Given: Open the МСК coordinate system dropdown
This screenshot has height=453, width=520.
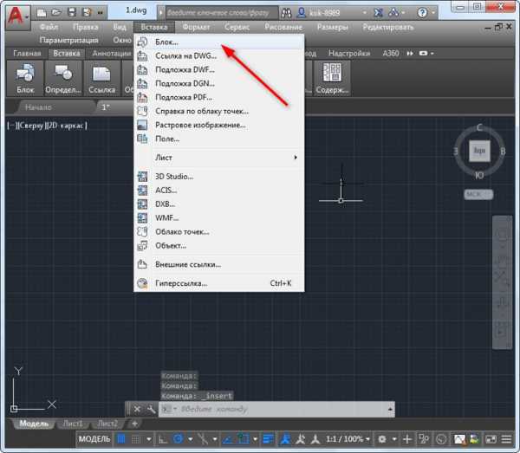Looking at the screenshot, I should [479, 194].
